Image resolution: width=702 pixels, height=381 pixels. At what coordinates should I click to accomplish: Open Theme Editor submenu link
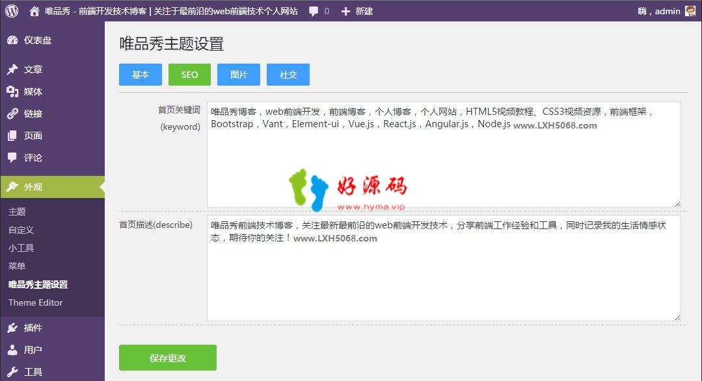click(35, 302)
